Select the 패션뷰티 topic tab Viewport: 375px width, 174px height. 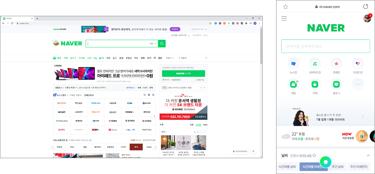point(97,147)
